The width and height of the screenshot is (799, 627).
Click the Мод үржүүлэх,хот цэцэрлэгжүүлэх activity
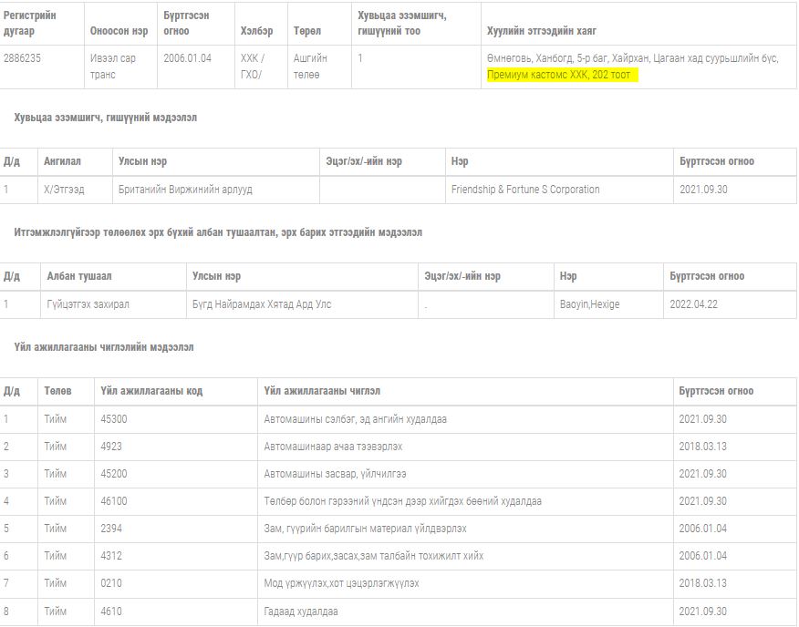coord(348,583)
